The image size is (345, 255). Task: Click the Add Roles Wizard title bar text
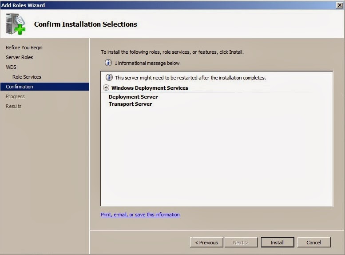click(x=23, y=5)
